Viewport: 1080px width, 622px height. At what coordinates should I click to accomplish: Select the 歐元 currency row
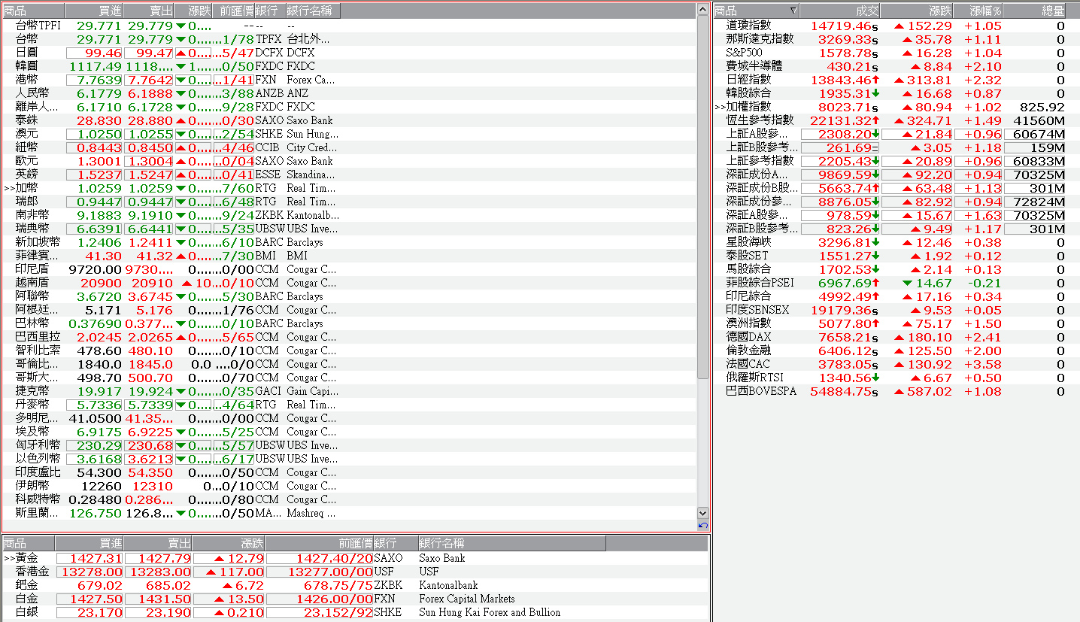(350, 161)
